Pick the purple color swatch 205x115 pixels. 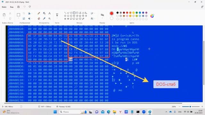(x=146, y=13)
